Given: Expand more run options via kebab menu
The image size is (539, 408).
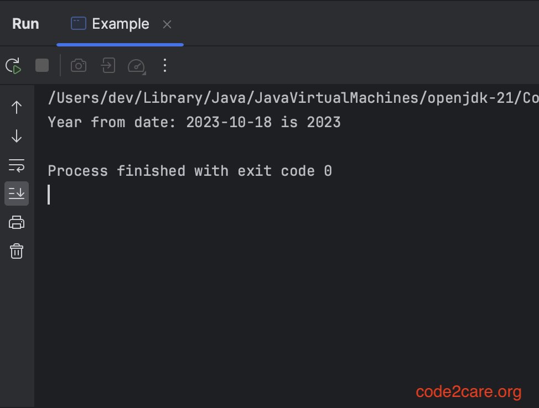Looking at the screenshot, I should (164, 65).
